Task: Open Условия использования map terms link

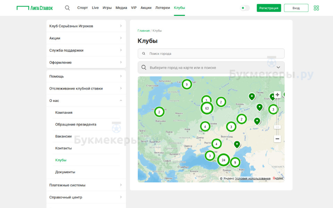Action: [x=253, y=179]
